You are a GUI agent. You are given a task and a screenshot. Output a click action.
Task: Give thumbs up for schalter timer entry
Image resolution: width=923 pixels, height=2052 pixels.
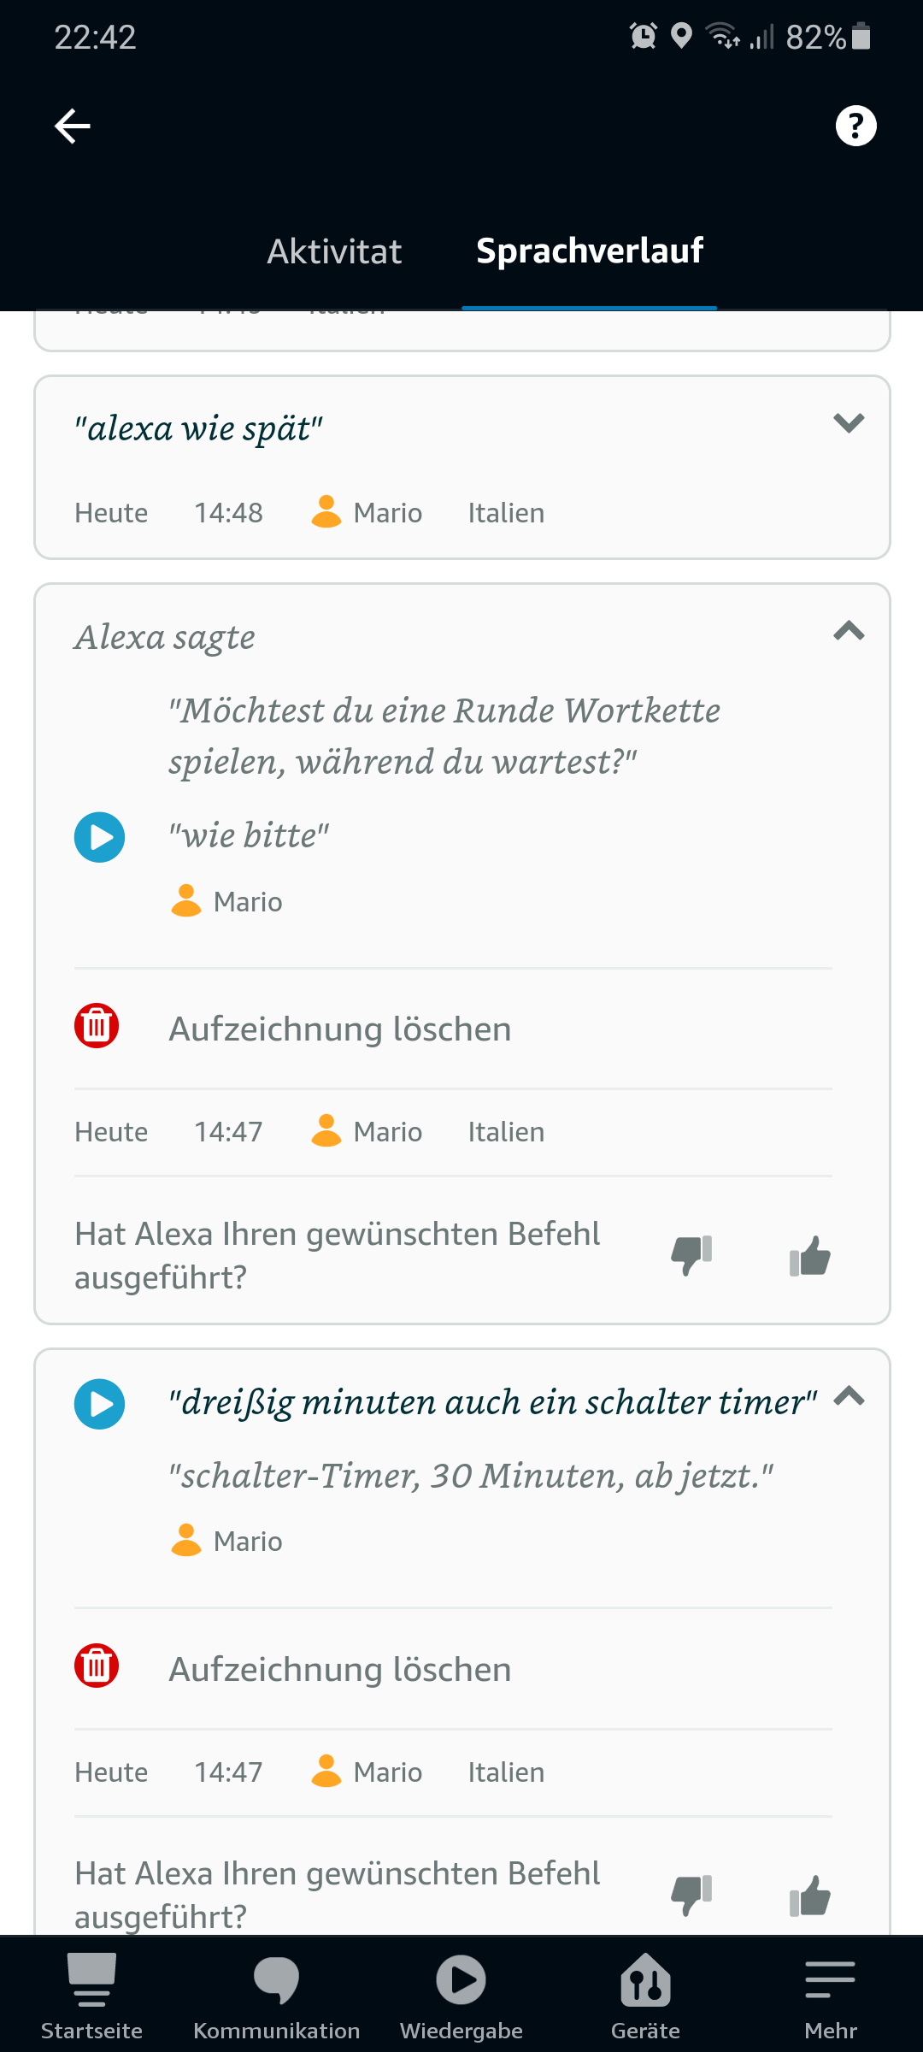[809, 1895]
